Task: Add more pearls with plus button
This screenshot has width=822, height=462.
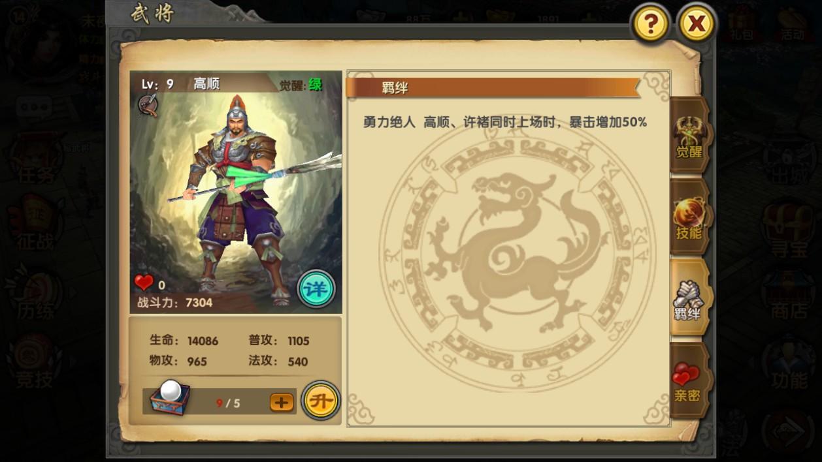Action: tap(282, 403)
